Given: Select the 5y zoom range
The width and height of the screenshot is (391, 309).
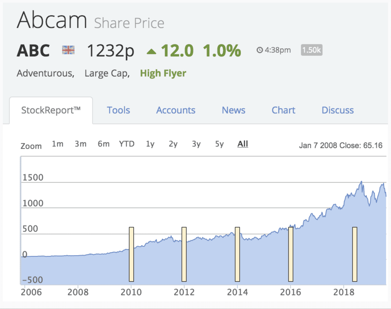Looking at the screenshot, I should coord(219,144).
